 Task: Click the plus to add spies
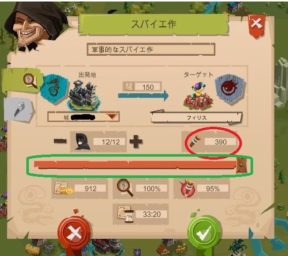(136, 141)
